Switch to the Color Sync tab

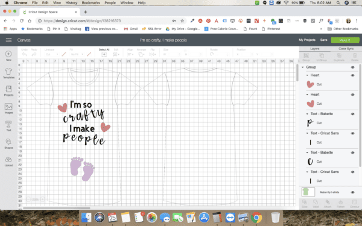pyautogui.click(x=346, y=49)
